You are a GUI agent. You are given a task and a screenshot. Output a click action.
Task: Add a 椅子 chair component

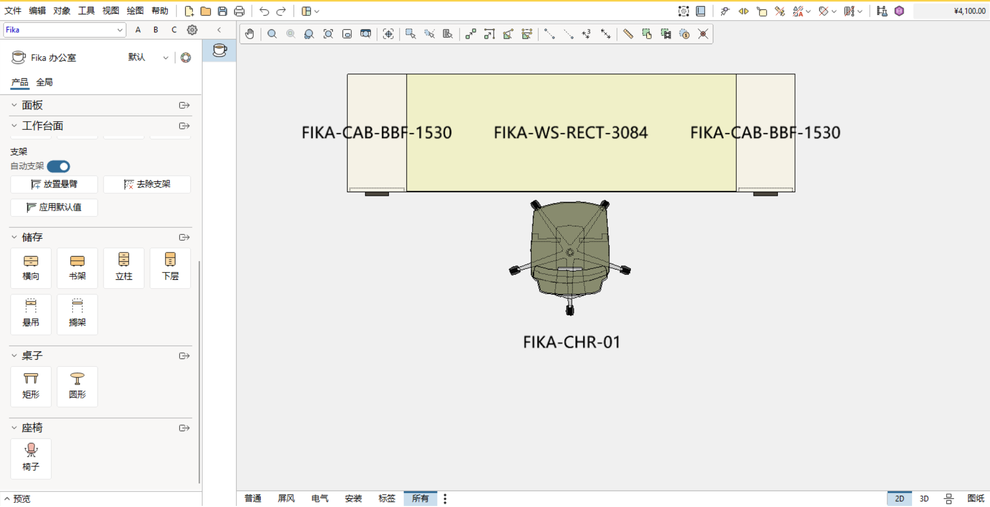31,458
